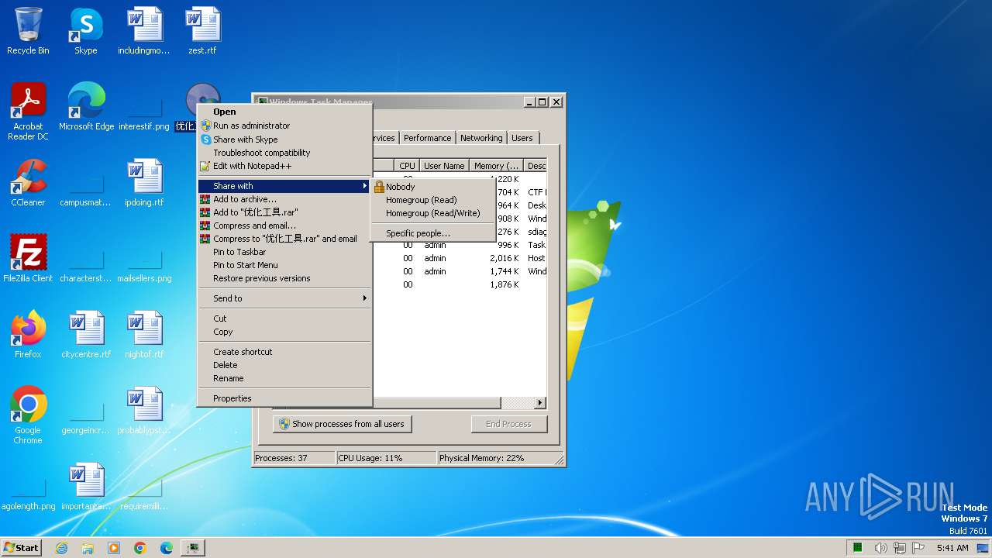This screenshot has height=558, width=992.
Task: Open Chrome from the taskbar
Action: tap(140, 548)
